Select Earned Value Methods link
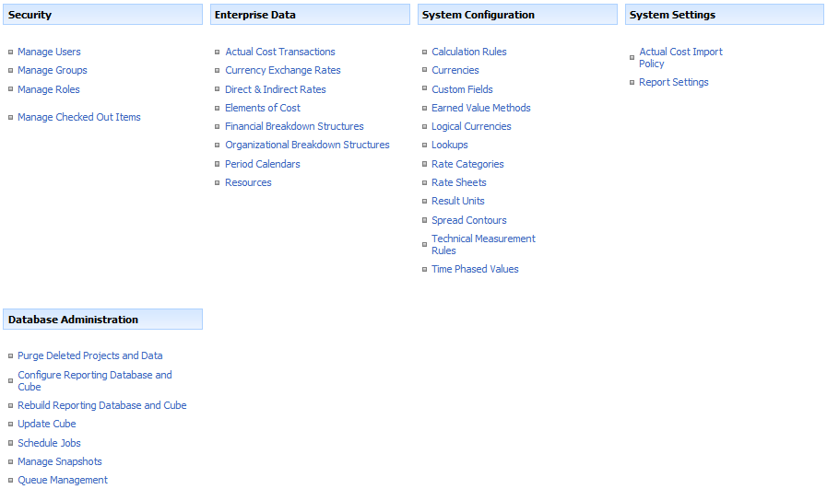Screen dimensions: 827x489 [x=481, y=108]
